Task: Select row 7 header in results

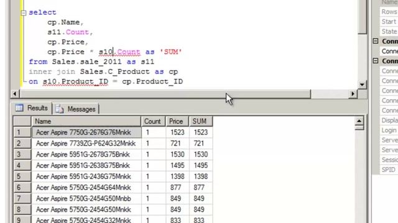Action: (22, 198)
